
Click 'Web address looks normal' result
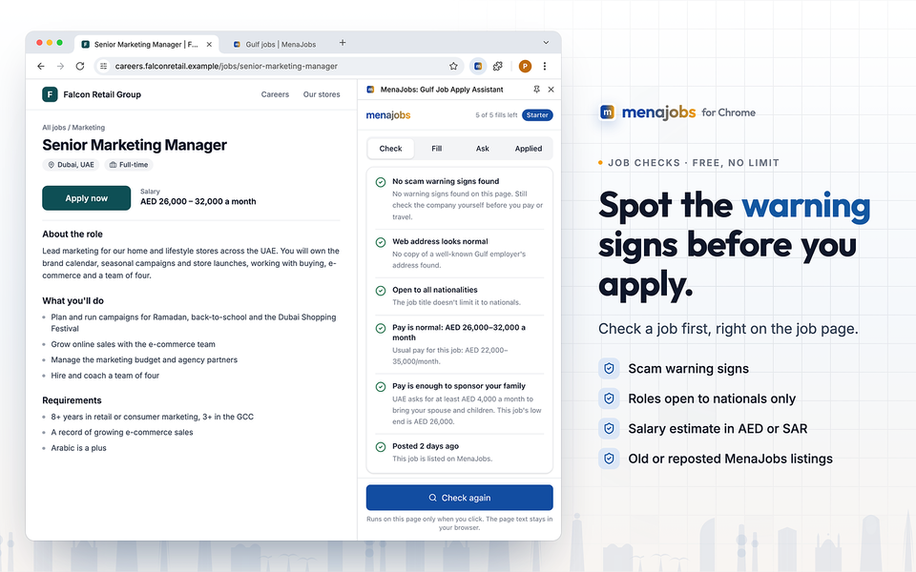click(440, 241)
